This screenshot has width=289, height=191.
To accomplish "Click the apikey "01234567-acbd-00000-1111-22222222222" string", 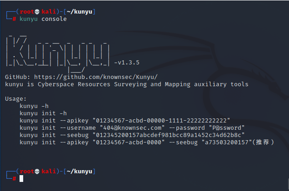I will [161, 121].
